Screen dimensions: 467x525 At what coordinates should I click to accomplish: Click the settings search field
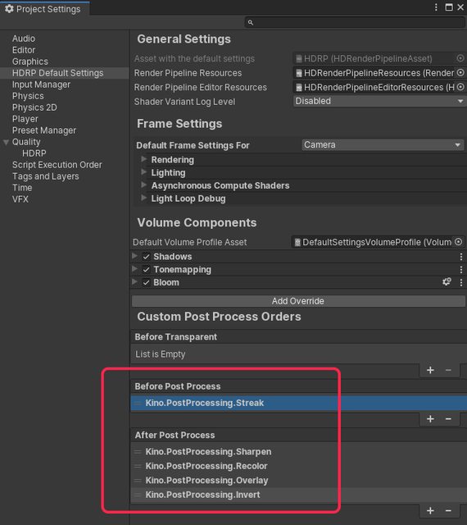(x=355, y=22)
